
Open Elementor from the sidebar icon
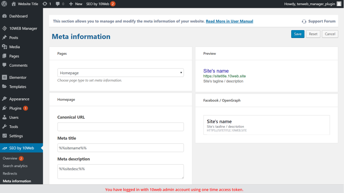pos(4,77)
